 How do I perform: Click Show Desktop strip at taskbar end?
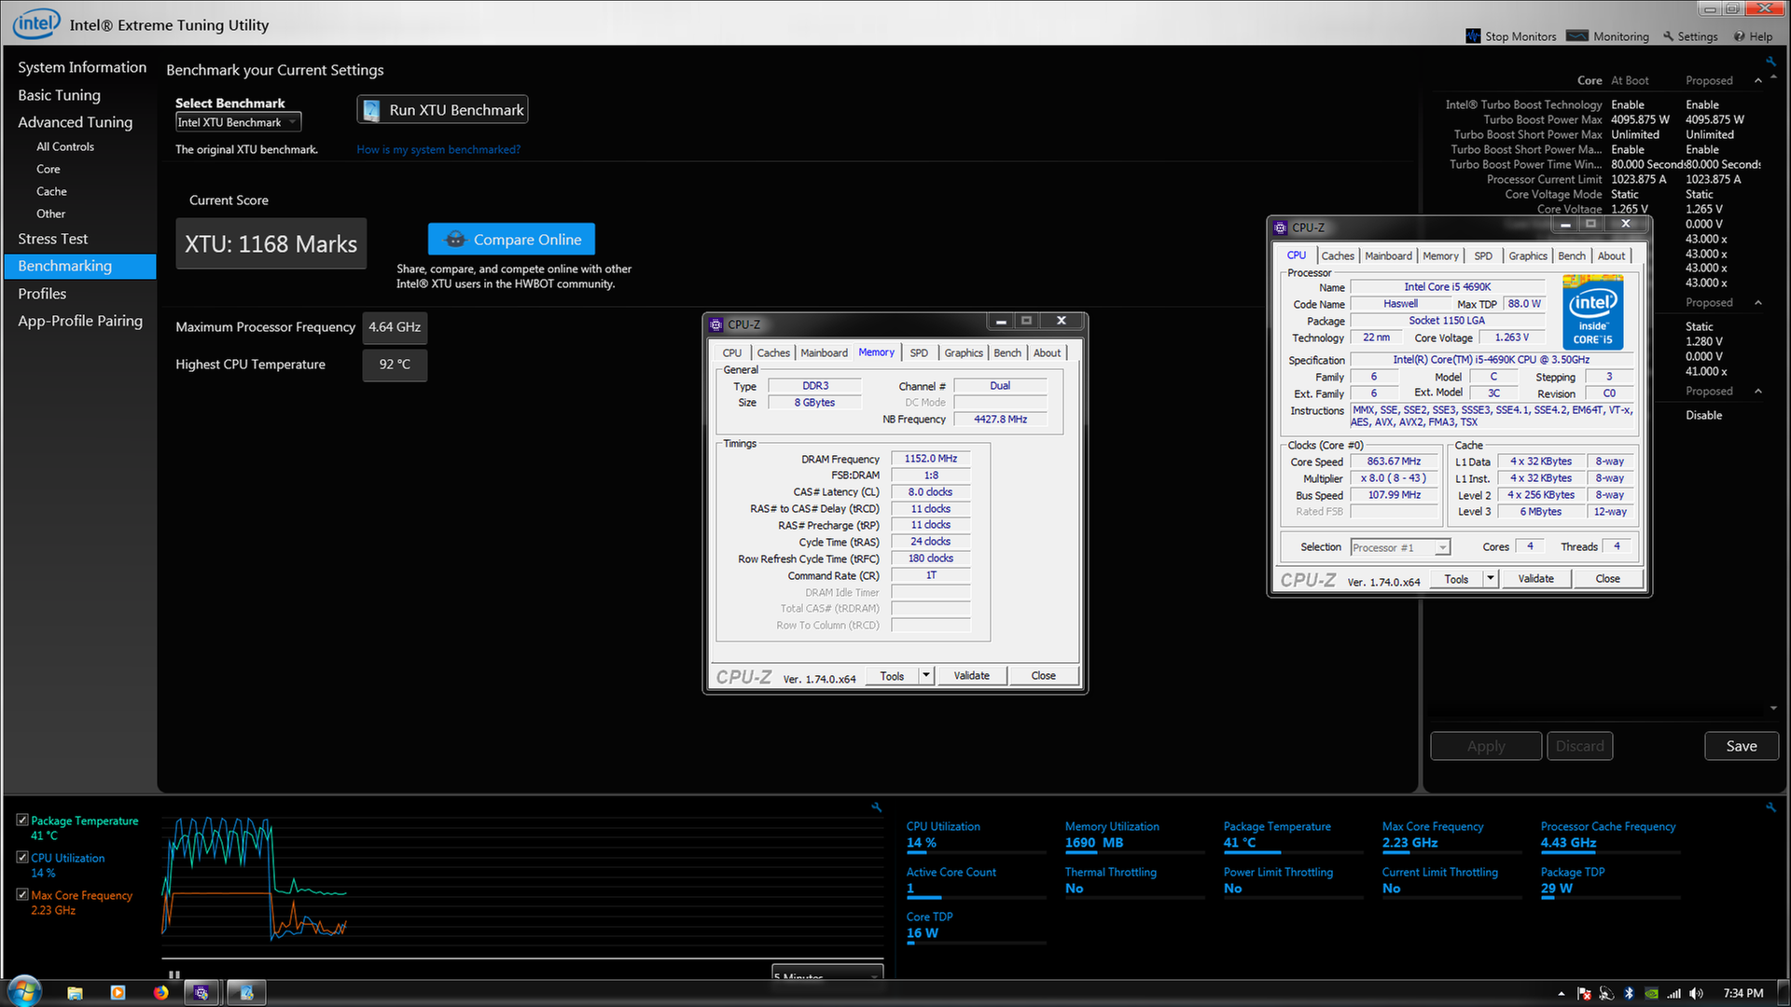click(x=1784, y=993)
